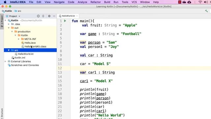Click "Model S" string on line 11
Screen dimensions: 211x119
pos(101,64)
